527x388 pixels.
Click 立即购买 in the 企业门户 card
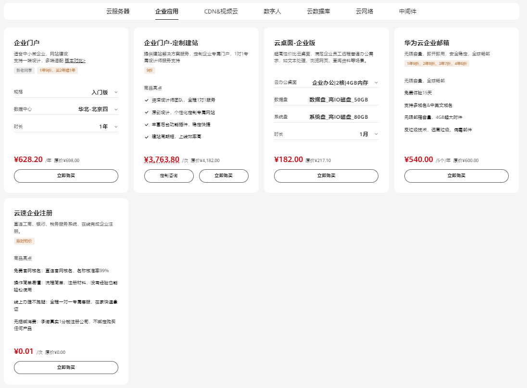click(66, 176)
